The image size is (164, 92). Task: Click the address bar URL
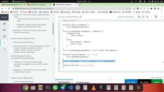coord(34,8)
